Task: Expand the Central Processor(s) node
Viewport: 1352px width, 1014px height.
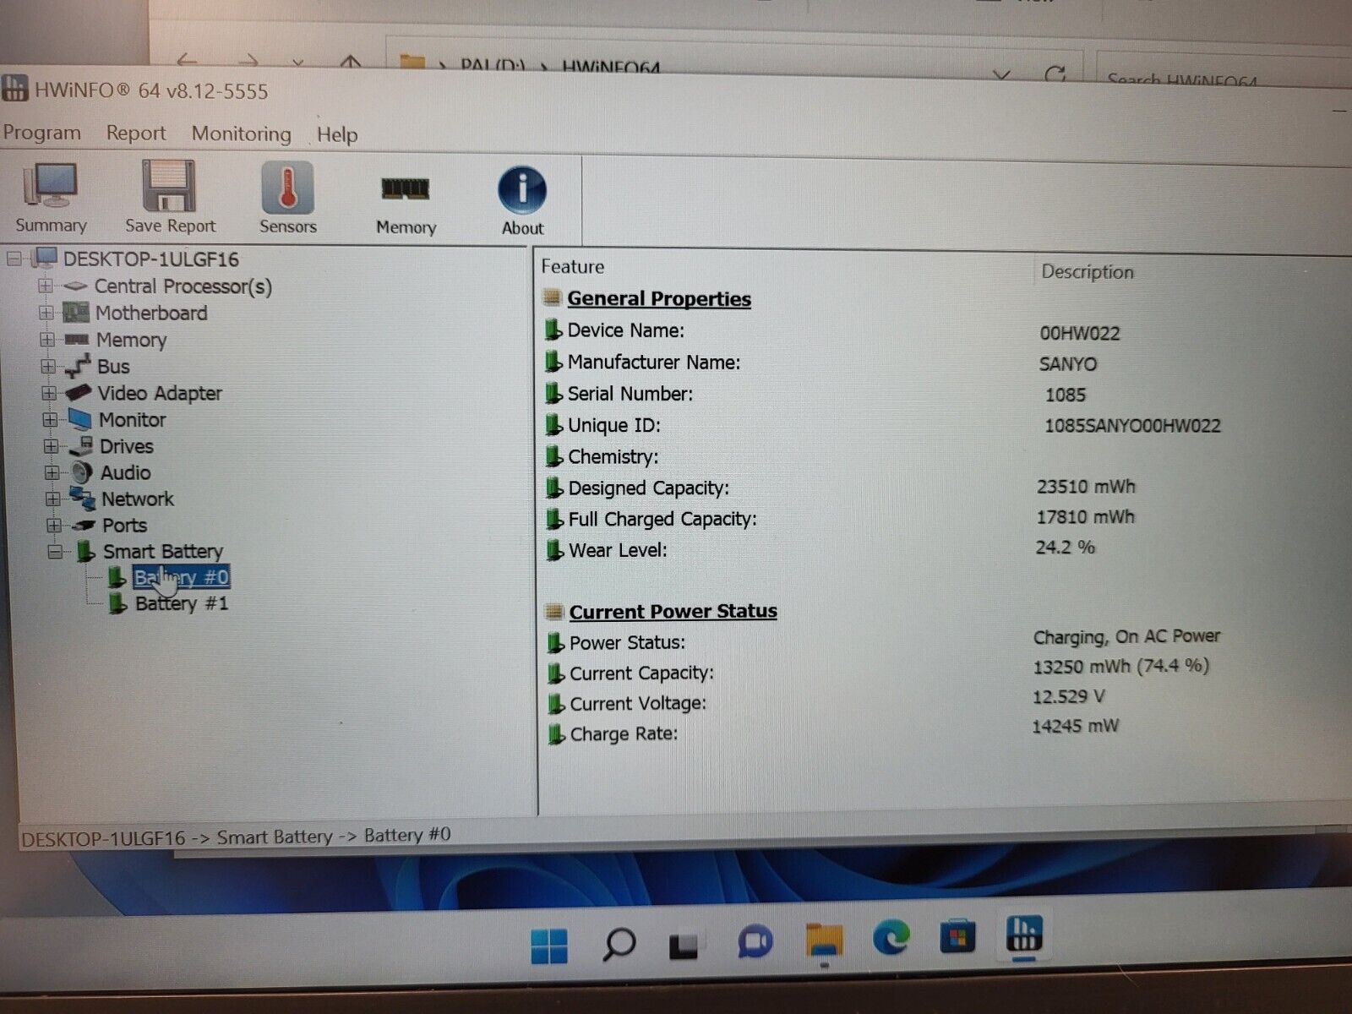Action: click(46, 286)
